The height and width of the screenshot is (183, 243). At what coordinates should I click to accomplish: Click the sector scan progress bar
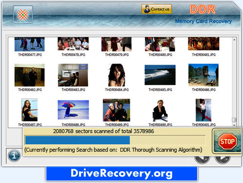pos(115,140)
